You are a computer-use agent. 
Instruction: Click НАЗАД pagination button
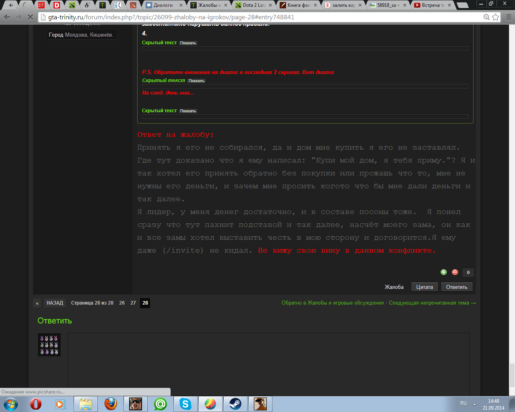tap(55, 303)
